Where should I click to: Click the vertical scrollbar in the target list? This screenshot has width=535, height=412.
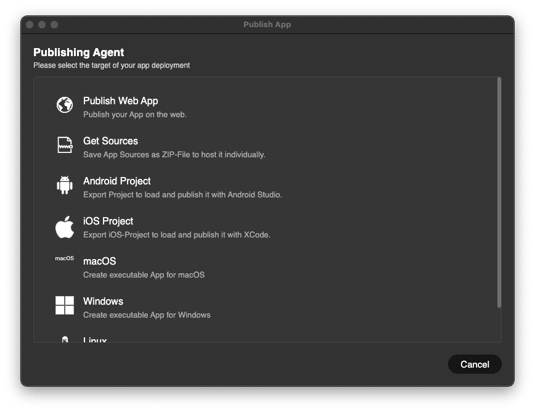coord(499,191)
